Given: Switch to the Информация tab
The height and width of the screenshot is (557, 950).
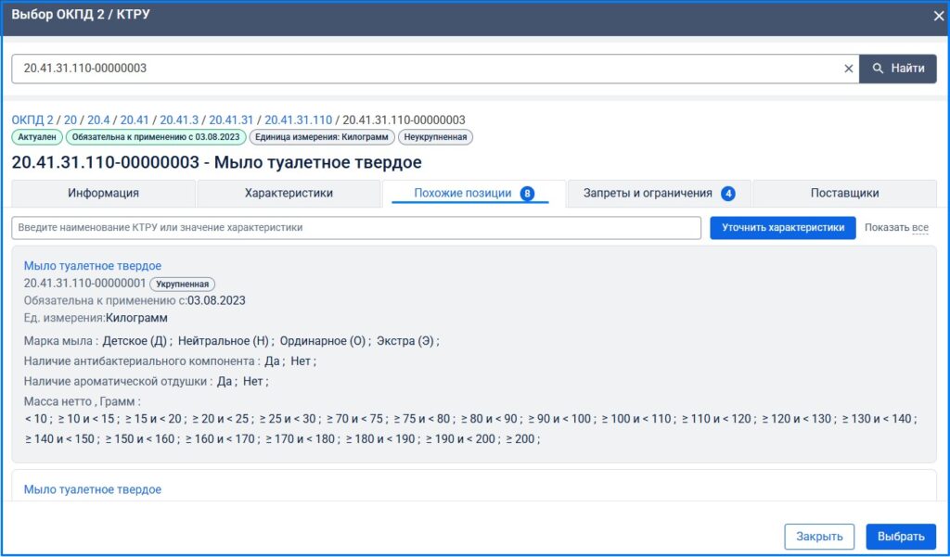Looking at the screenshot, I should 104,193.
